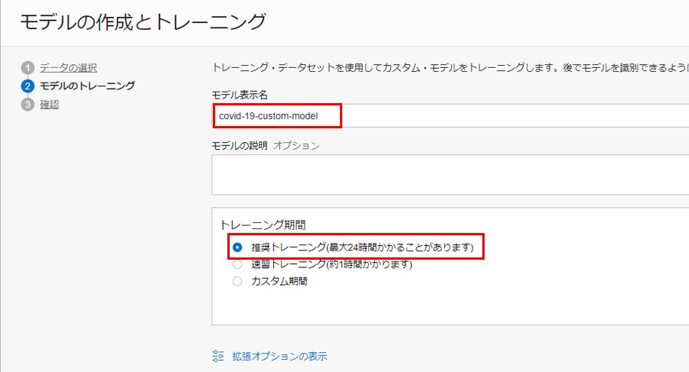Select the 推奨トレーニング radio button
Screen dimensions: 689x372
click(237, 247)
